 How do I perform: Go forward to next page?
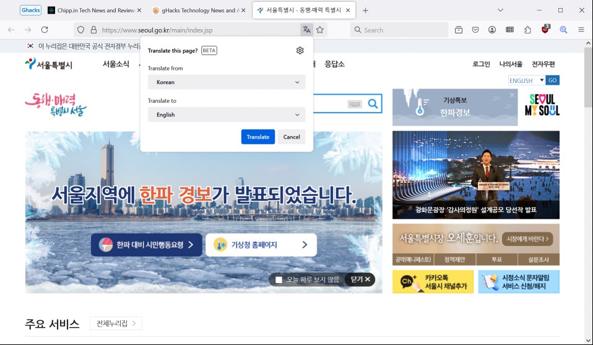[x=28, y=30]
